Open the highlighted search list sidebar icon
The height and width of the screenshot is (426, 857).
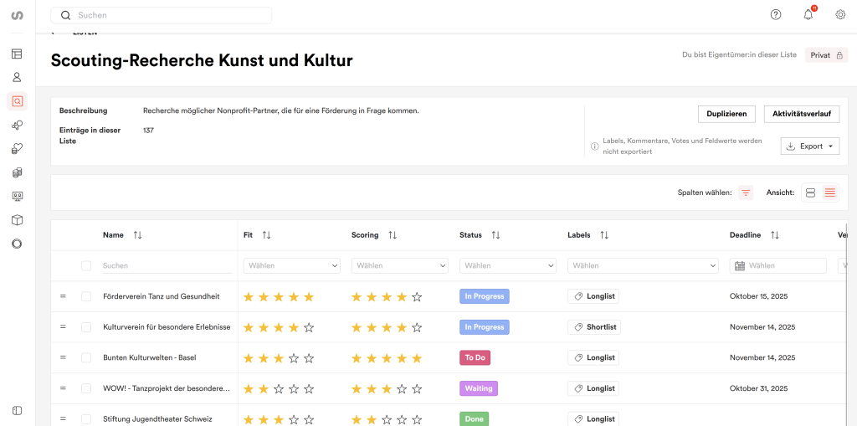tap(17, 101)
